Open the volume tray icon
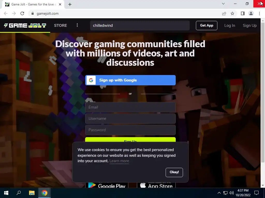 (x=232, y=193)
